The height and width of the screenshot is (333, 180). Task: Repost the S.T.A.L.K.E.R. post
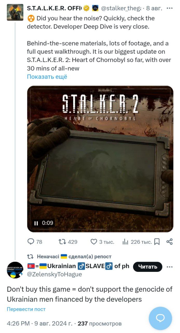[62, 242]
